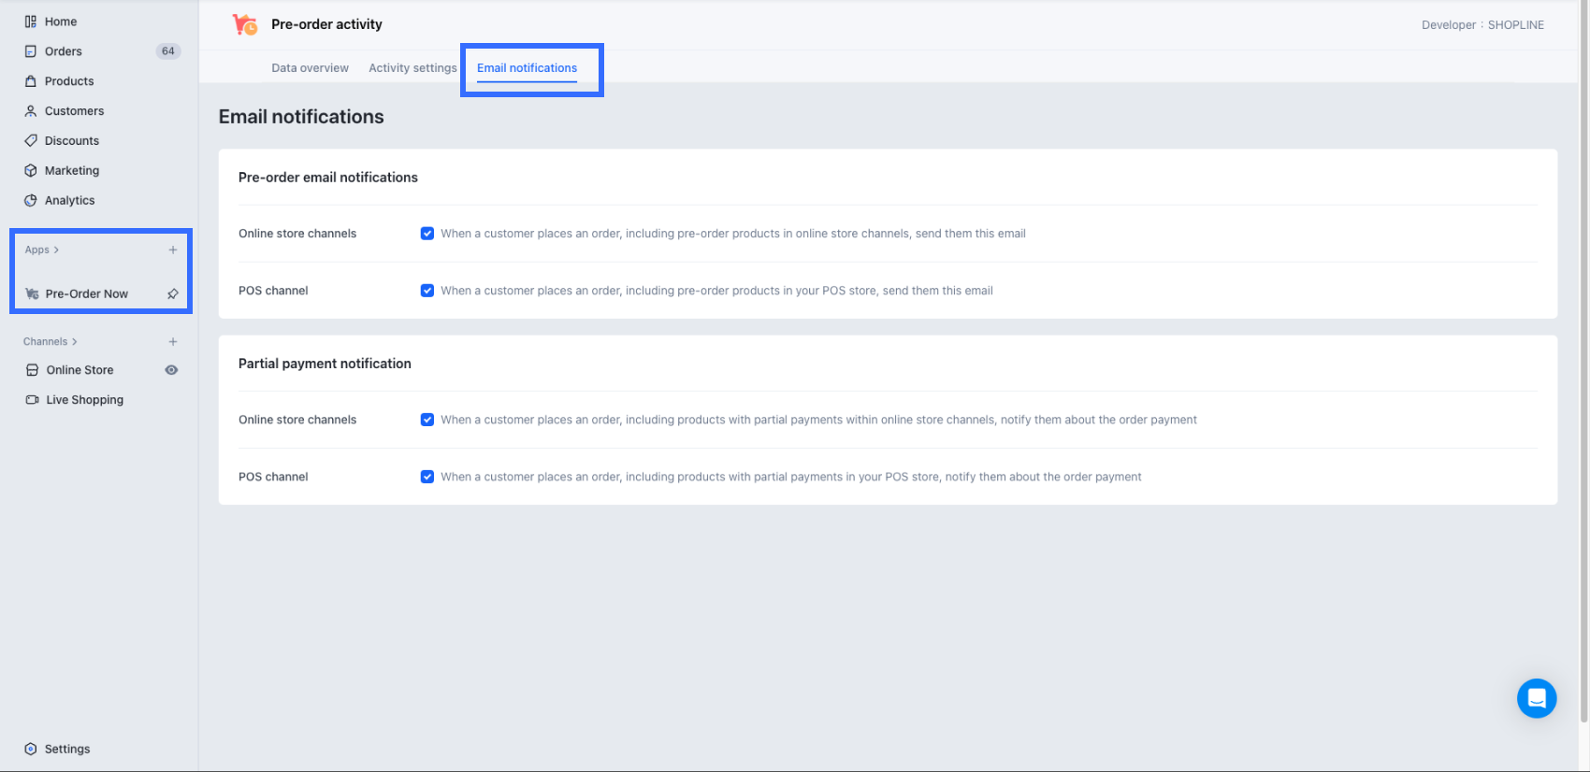Go to Customers page
Screen dimensions: 1590x772
[74, 111]
